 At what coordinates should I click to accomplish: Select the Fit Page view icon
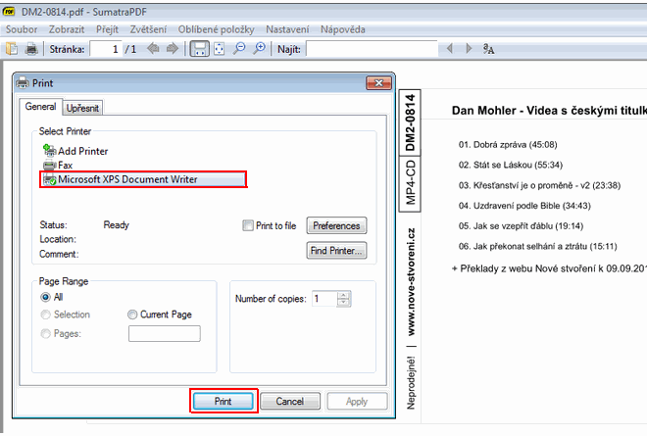pyautogui.click(x=220, y=49)
